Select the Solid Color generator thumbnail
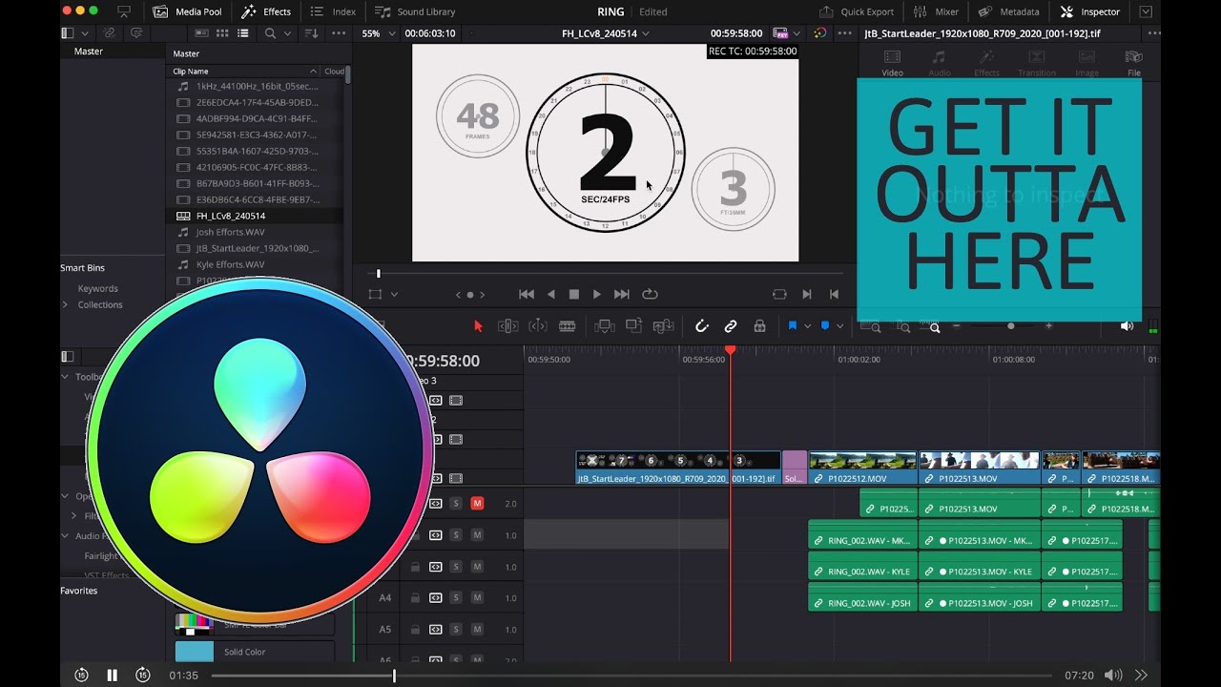The height and width of the screenshot is (687, 1221). [195, 652]
